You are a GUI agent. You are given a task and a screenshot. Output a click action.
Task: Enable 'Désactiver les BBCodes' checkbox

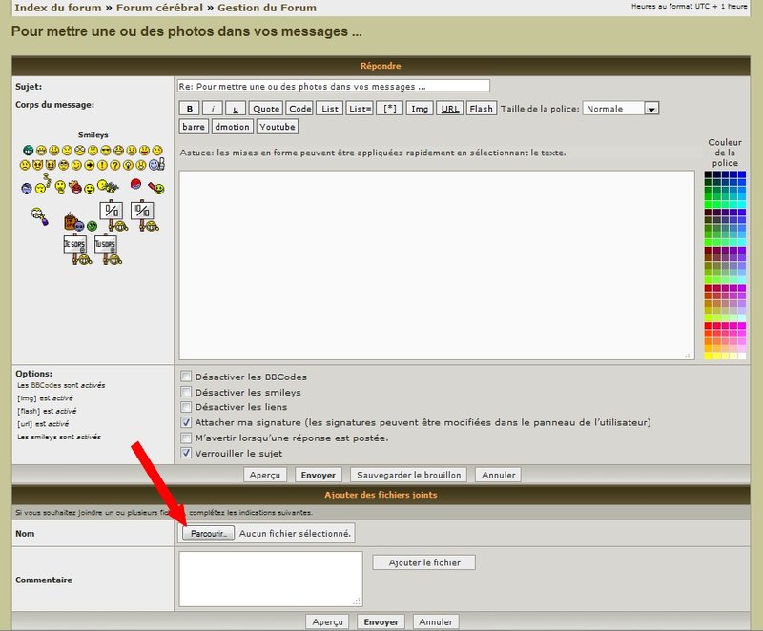[187, 377]
